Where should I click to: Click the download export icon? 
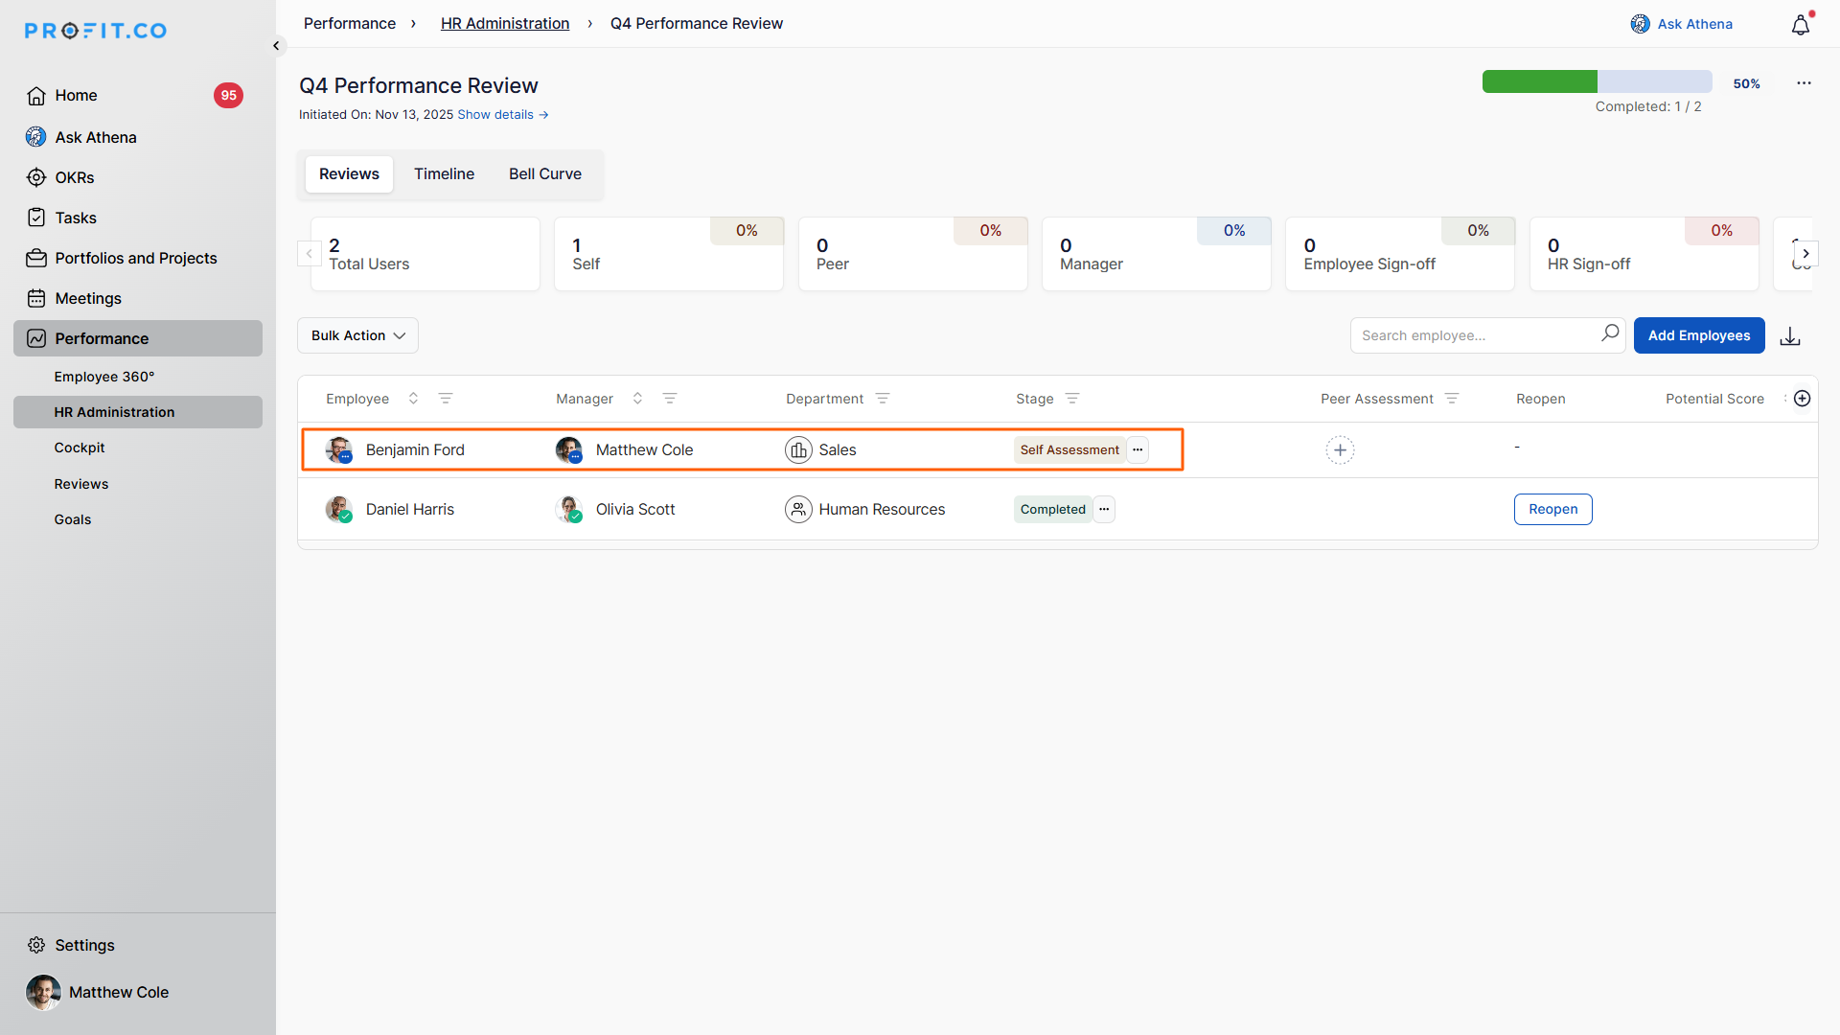pos(1790,336)
